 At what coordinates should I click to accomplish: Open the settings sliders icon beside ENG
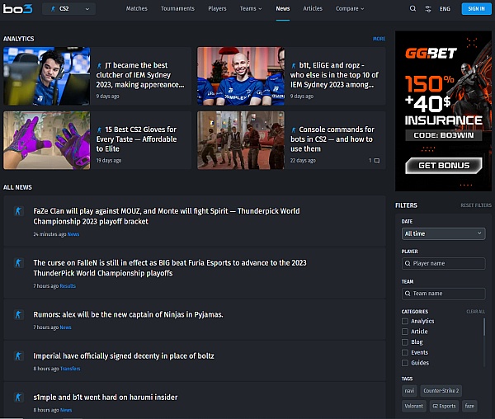point(427,9)
